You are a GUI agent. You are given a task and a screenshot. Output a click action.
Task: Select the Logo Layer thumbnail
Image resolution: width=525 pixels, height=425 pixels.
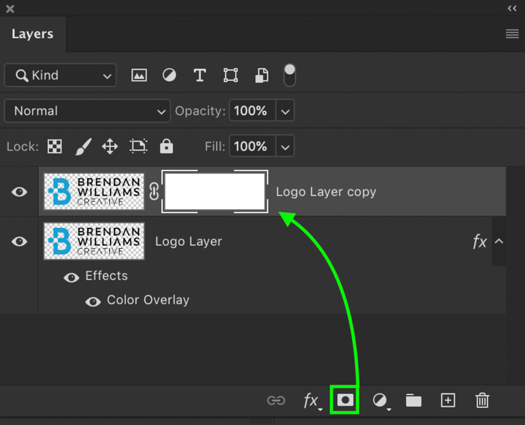pyautogui.click(x=94, y=241)
